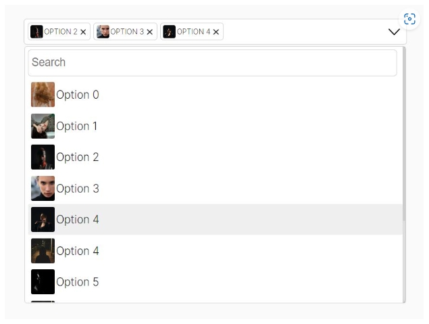This screenshot has width=429, height=324.
Task: Choose Option 2 in the dropdown list
Action: point(215,157)
